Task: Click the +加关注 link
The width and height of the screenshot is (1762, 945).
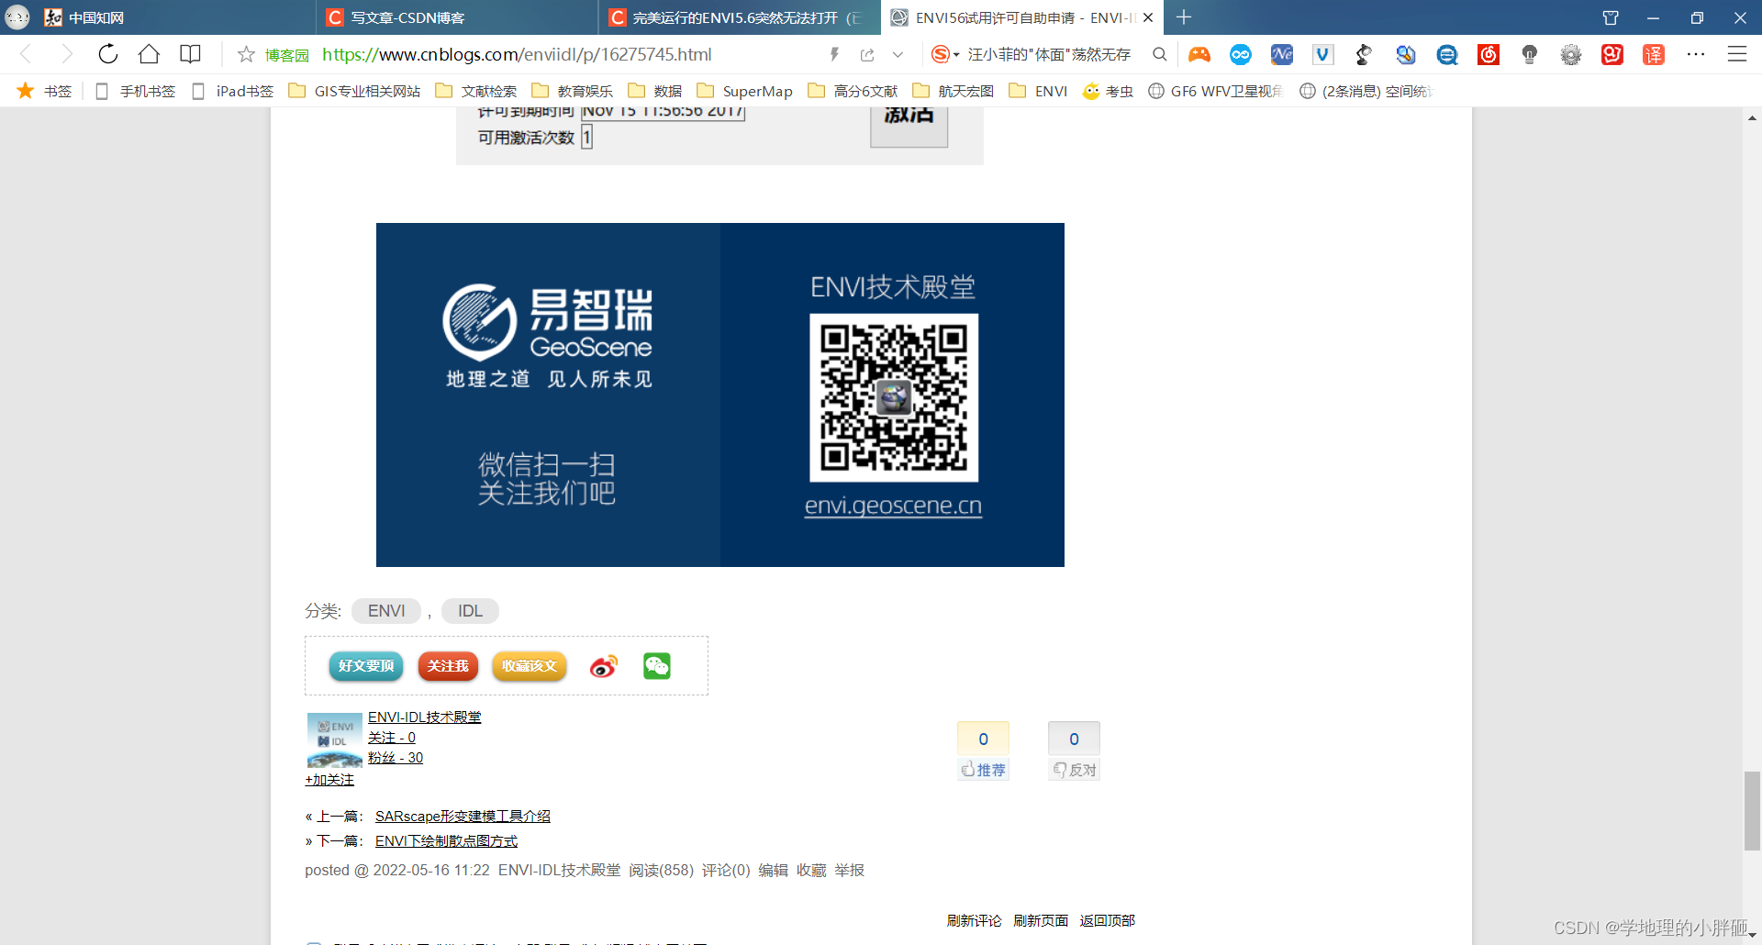Action: (x=329, y=780)
